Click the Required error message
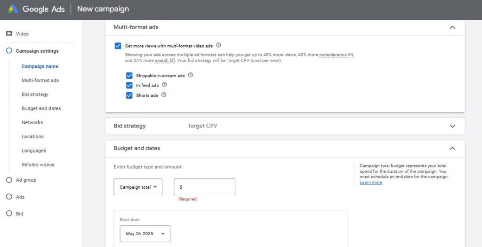This screenshot has width=482, height=247. (x=188, y=199)
